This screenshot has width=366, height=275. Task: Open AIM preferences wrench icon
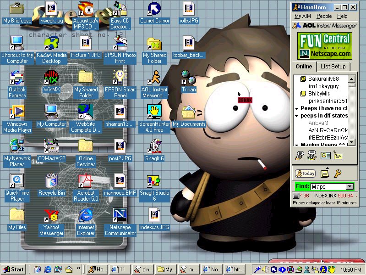(338, 174)
